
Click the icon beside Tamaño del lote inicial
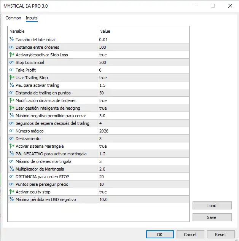(x=11, y=40)
